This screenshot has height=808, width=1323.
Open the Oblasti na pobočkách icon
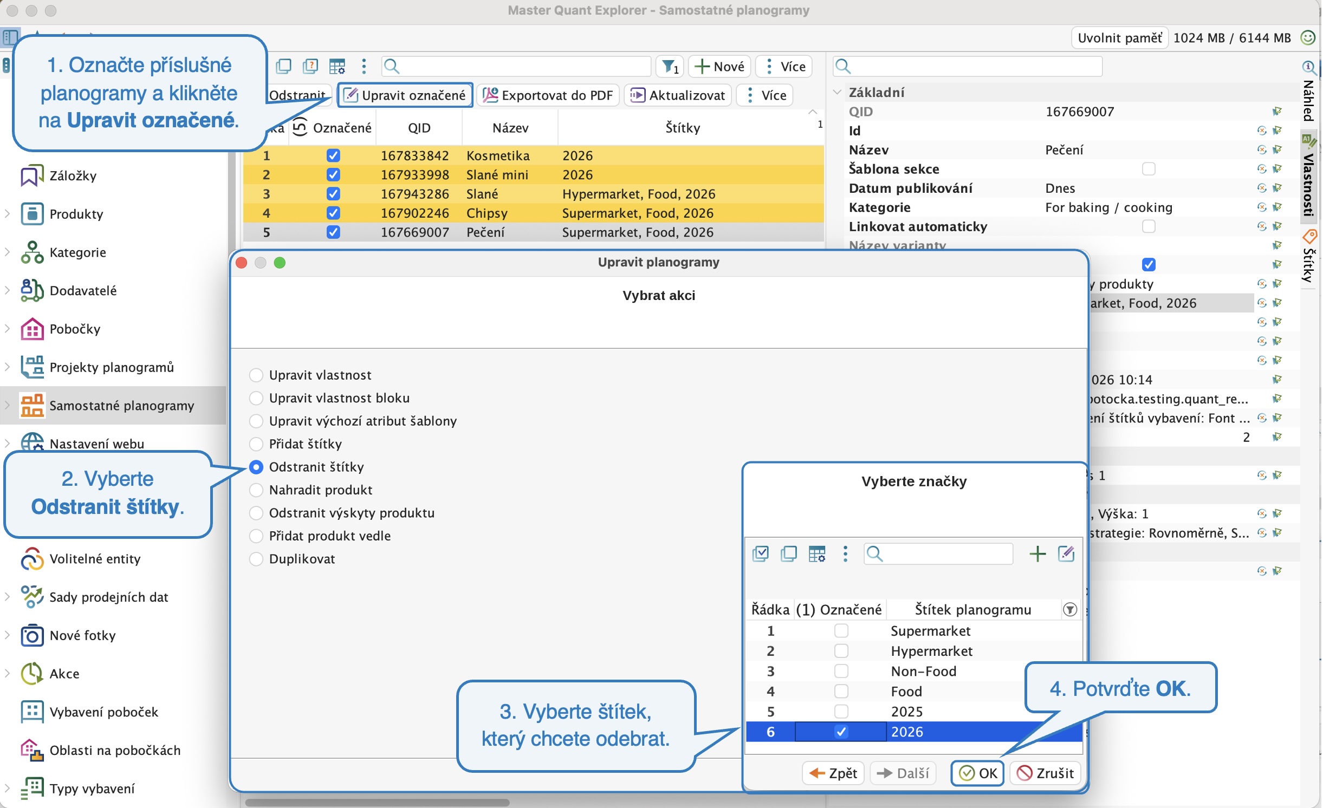[x=31, y=750]
